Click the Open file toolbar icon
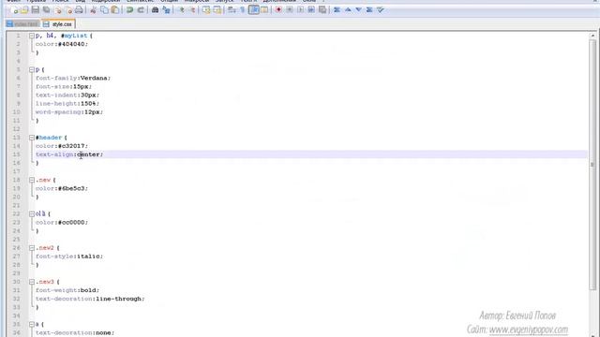600x337 pixels. 24,10
